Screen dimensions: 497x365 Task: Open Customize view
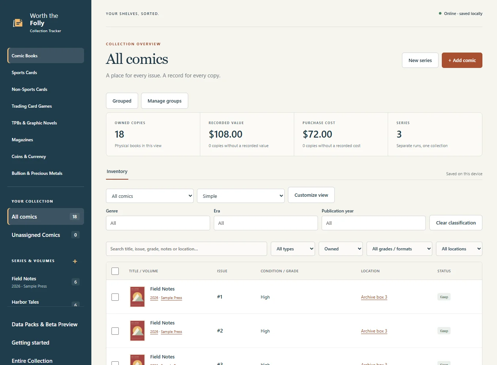(311, 195)
